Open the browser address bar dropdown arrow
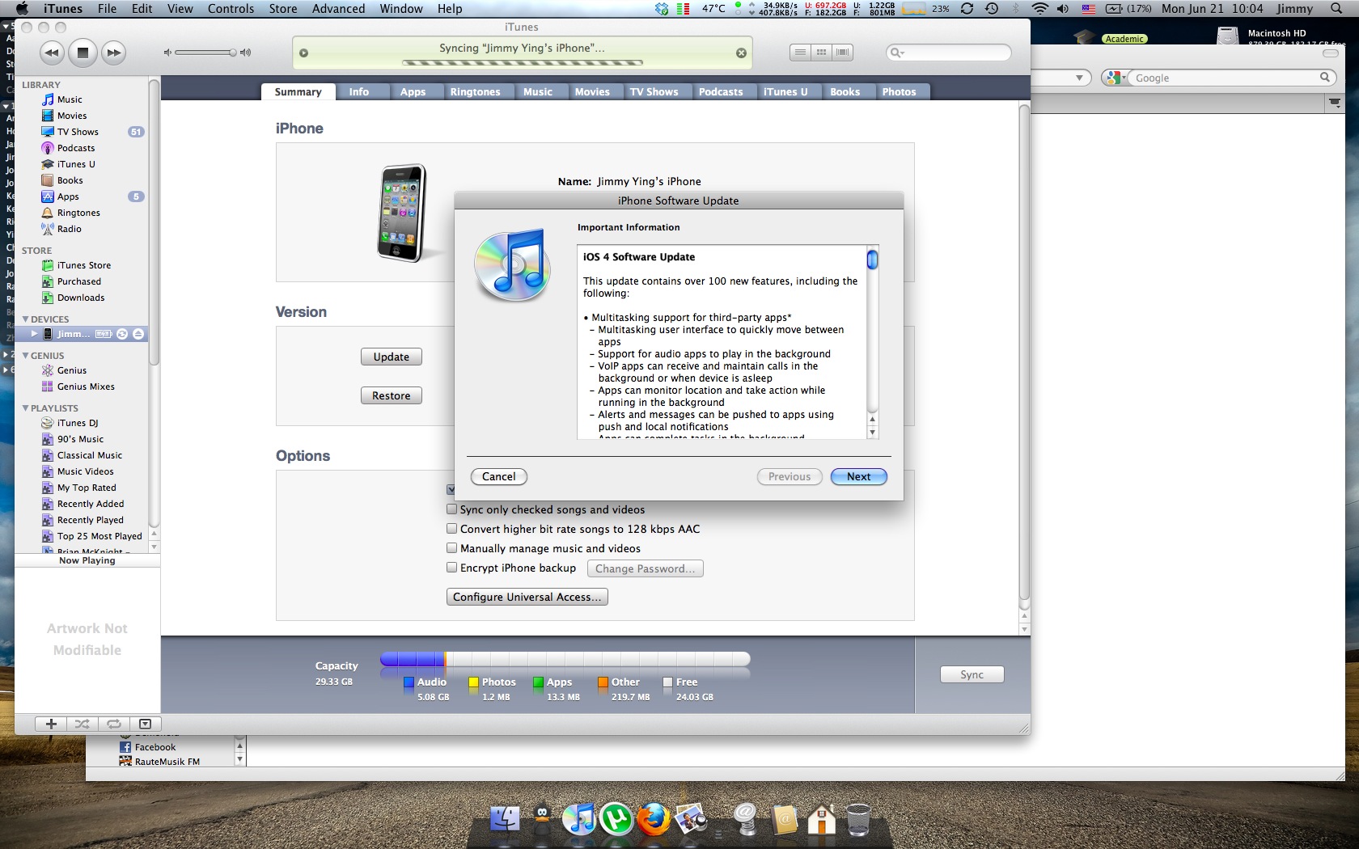Screen dimensions: 1359x849 click(x=1079, y=78)
